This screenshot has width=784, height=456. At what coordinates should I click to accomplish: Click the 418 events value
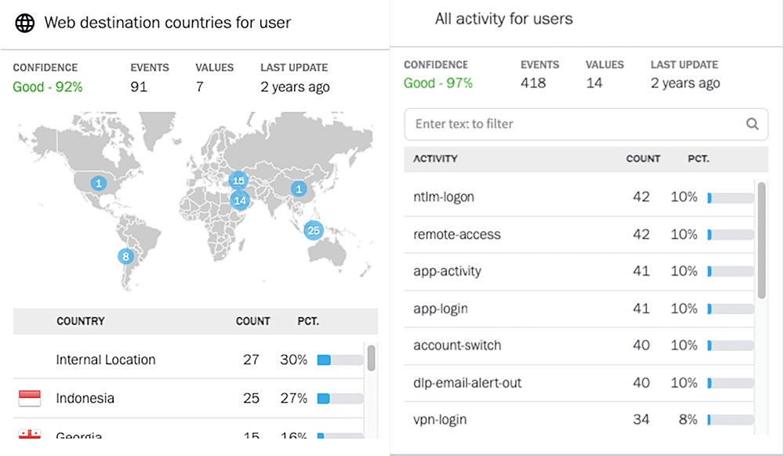coord(533,83)
